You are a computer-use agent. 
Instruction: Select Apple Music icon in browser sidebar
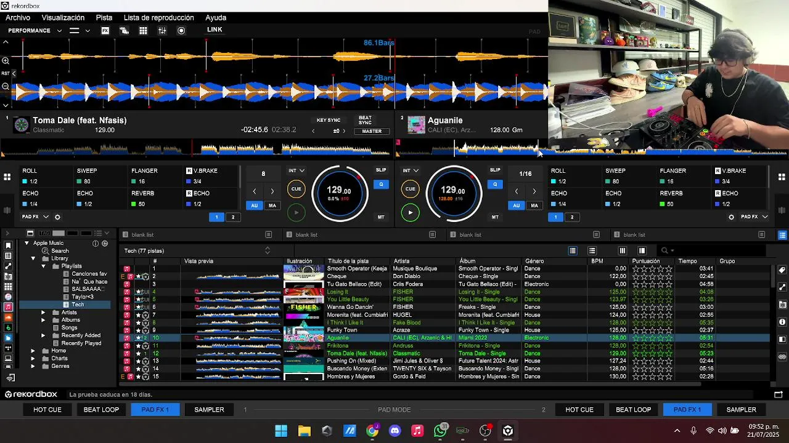[8, 307]
